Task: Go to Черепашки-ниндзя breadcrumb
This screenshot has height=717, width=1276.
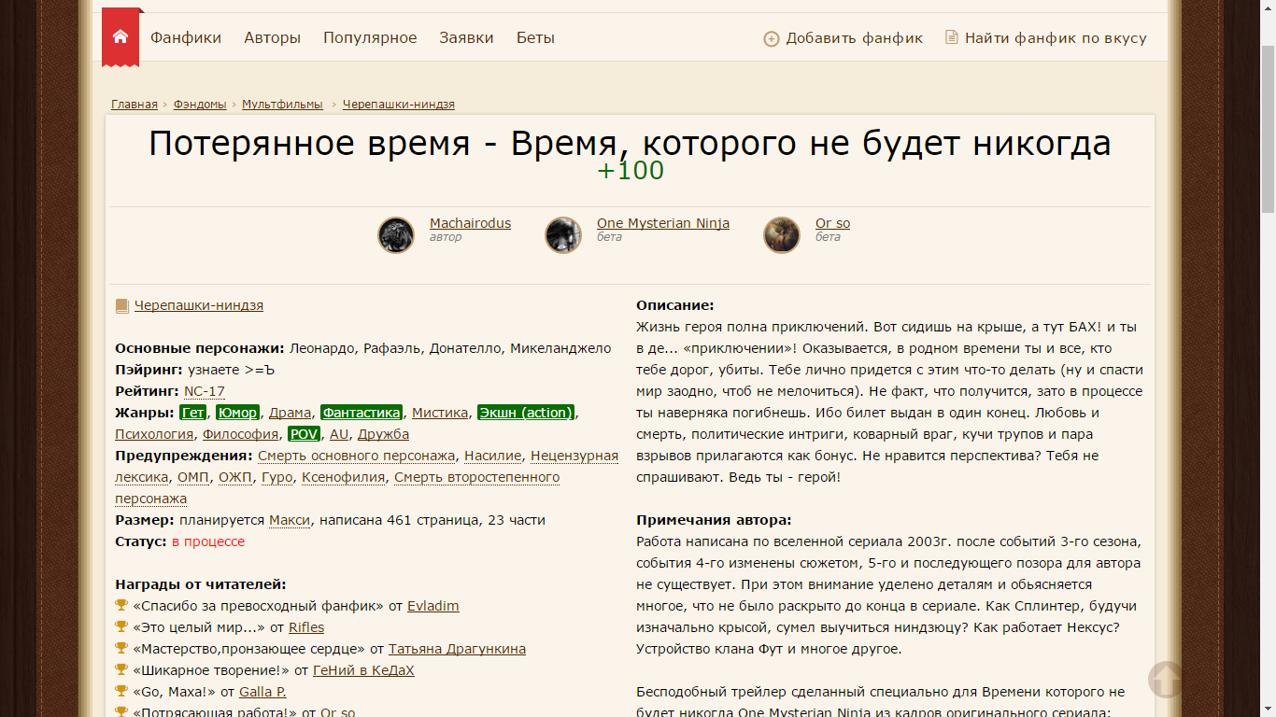Action: tap(399, 105)
